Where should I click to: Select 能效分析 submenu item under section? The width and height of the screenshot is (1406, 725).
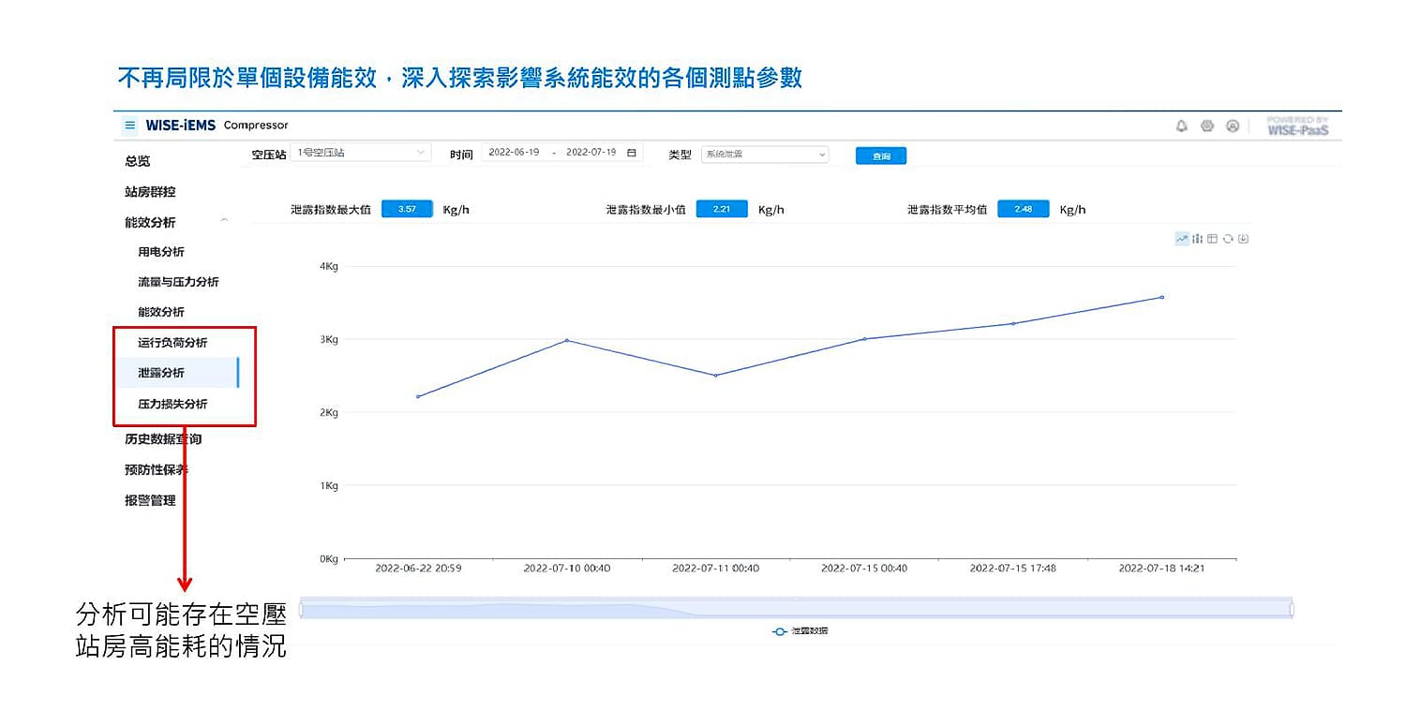coord(161,312)
